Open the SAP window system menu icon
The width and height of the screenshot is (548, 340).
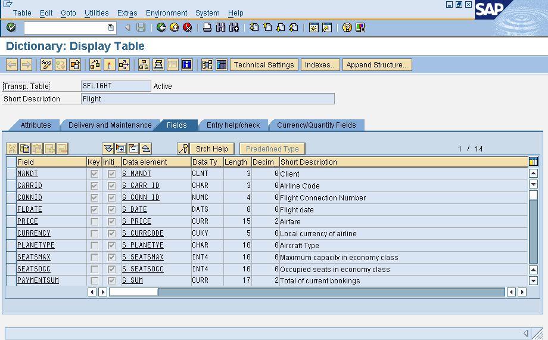pos(8,4)
